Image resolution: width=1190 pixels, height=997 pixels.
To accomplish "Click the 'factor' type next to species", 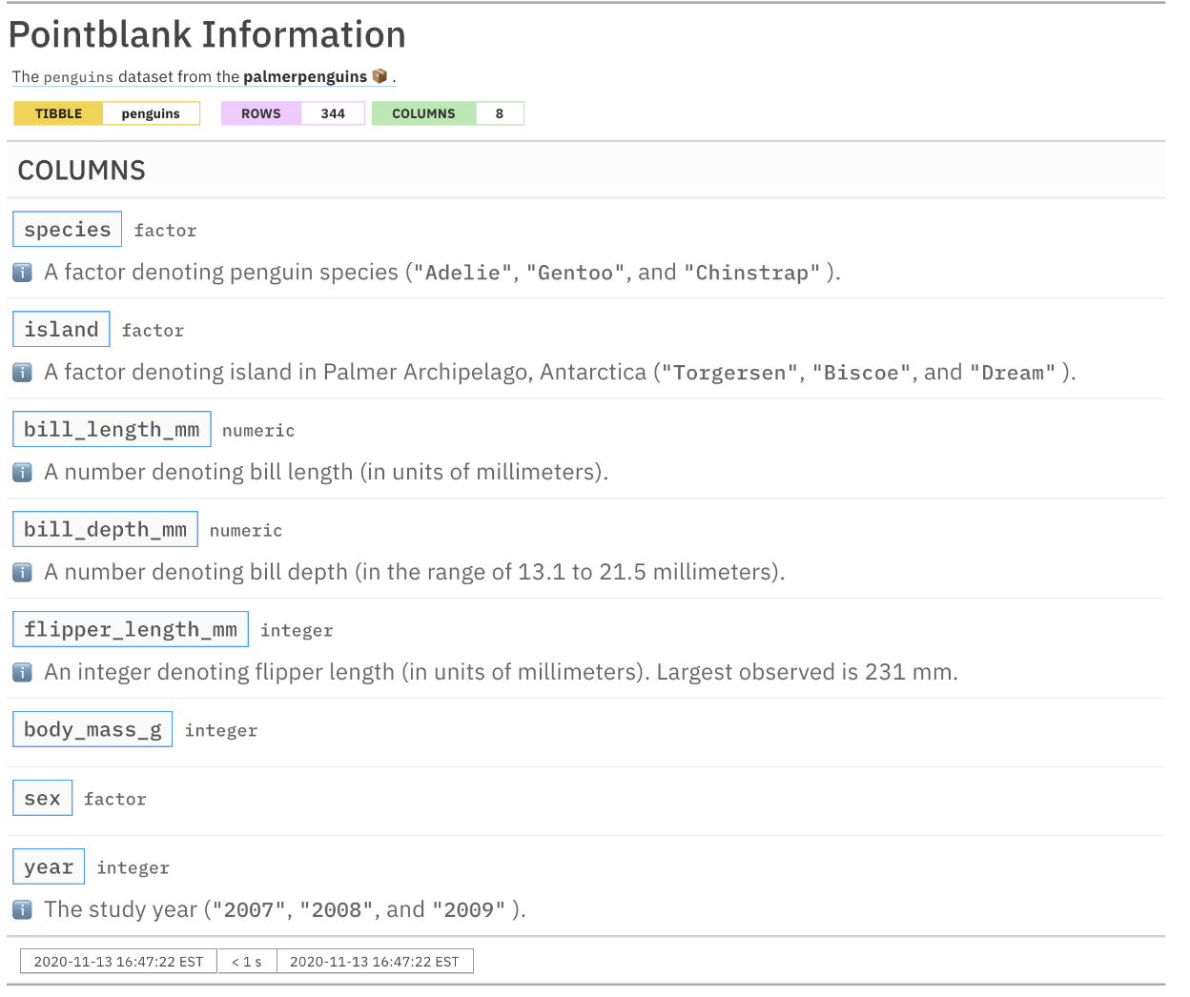I will pos(165,230).
